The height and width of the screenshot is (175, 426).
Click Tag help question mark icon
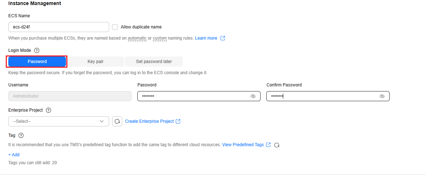(x=21, y=135)
